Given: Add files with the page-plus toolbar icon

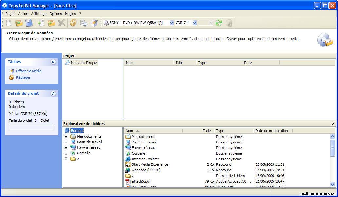Looking at the screenshot, I should [41, 23].
